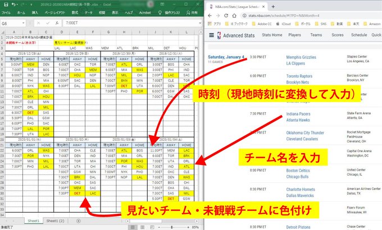
Task: Open the ファイル ribbon tab
Action: [6, 13]
